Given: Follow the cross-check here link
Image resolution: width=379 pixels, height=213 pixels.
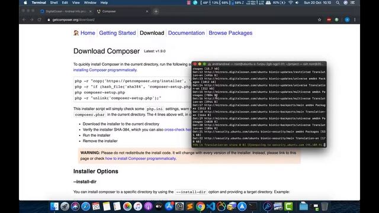Looking at the screenshot, I should [178, 130].
